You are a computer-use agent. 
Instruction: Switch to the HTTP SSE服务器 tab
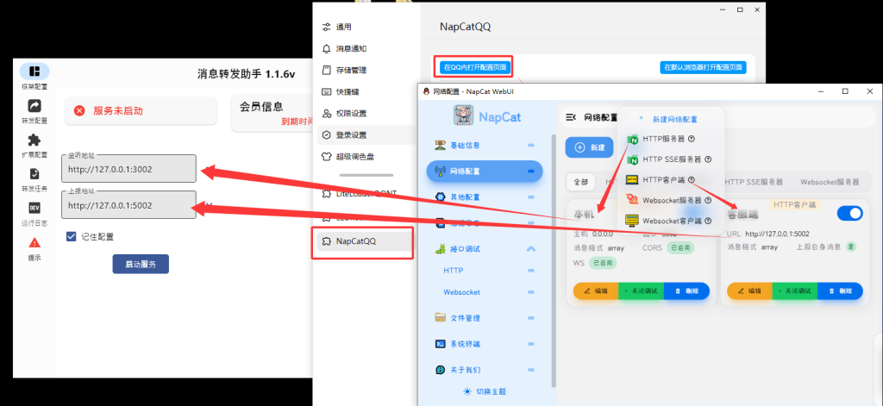(x=754, y=183)
